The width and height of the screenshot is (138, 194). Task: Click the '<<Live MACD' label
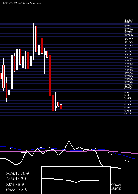[116, 187]
